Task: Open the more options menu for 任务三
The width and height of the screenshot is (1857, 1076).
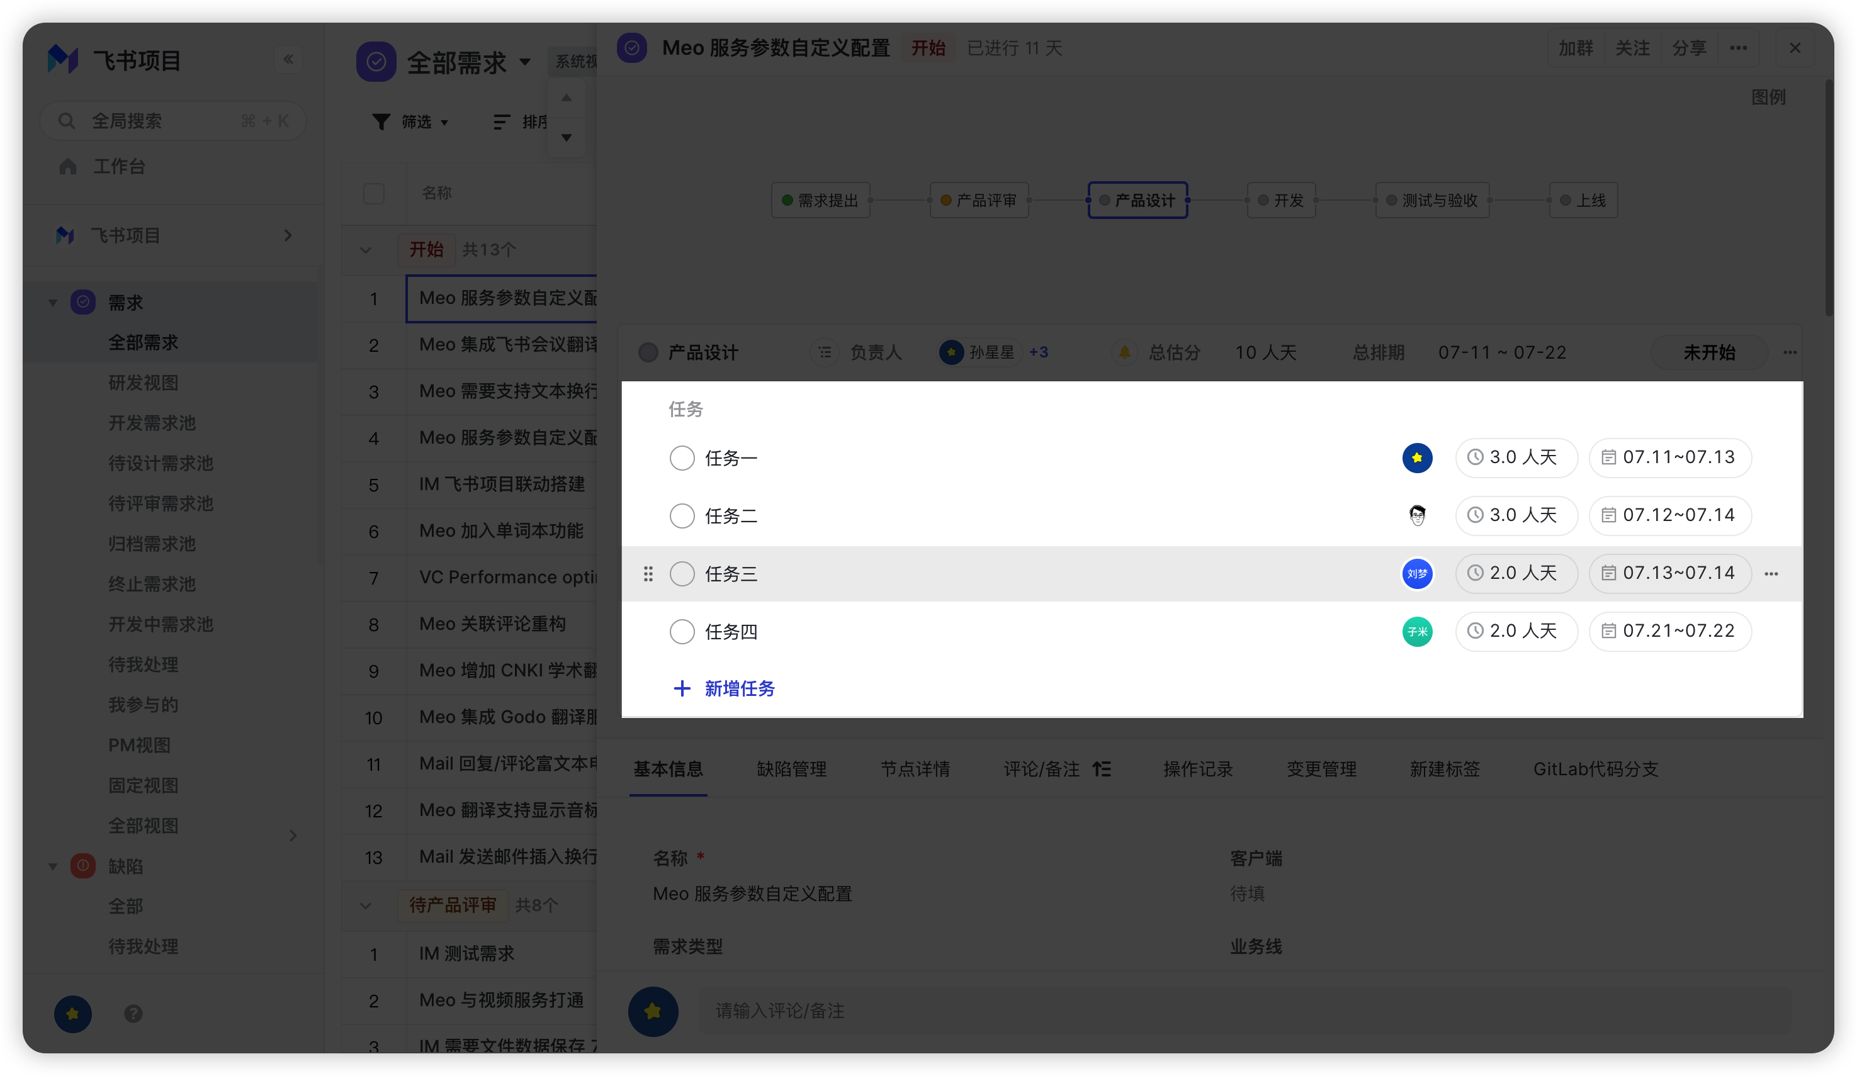Action: [1771, 574]
